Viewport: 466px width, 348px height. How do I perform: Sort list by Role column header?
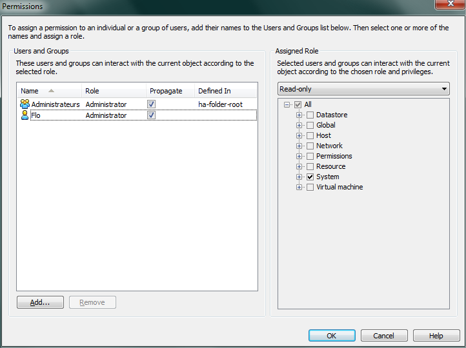(x=114, y=91)
